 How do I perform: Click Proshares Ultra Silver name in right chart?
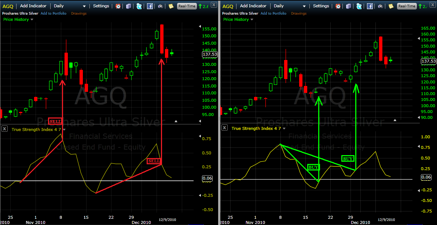(240, 13)
